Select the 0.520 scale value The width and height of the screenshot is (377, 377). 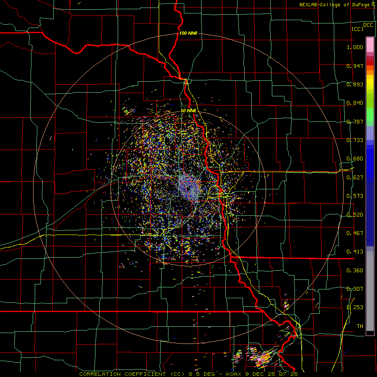coord(355,215)
